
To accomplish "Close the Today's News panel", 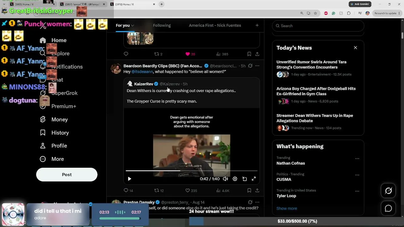I will tap(355, 48).
